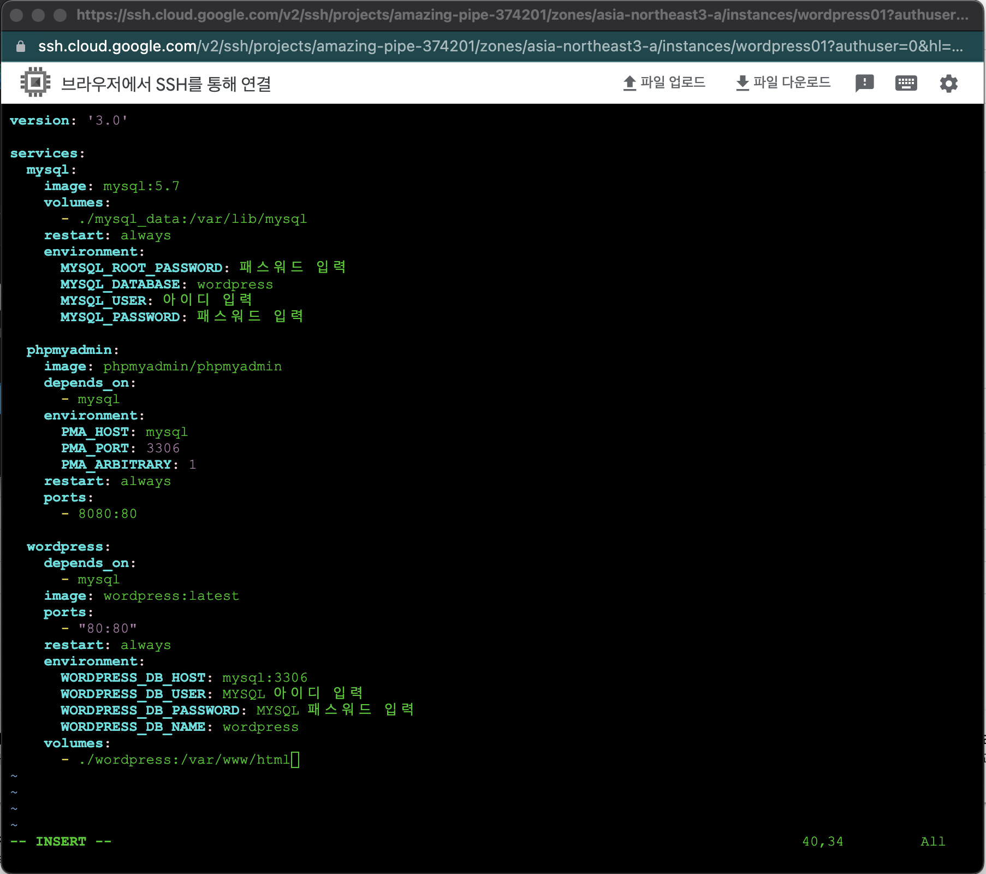
Task: Click the "80:80" ports line
Action: [99, 629]
